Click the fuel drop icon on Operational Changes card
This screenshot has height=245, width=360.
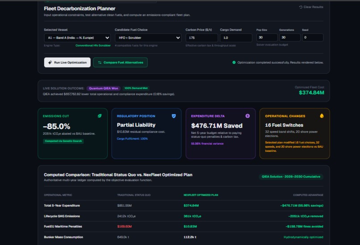tap(322, 116)
